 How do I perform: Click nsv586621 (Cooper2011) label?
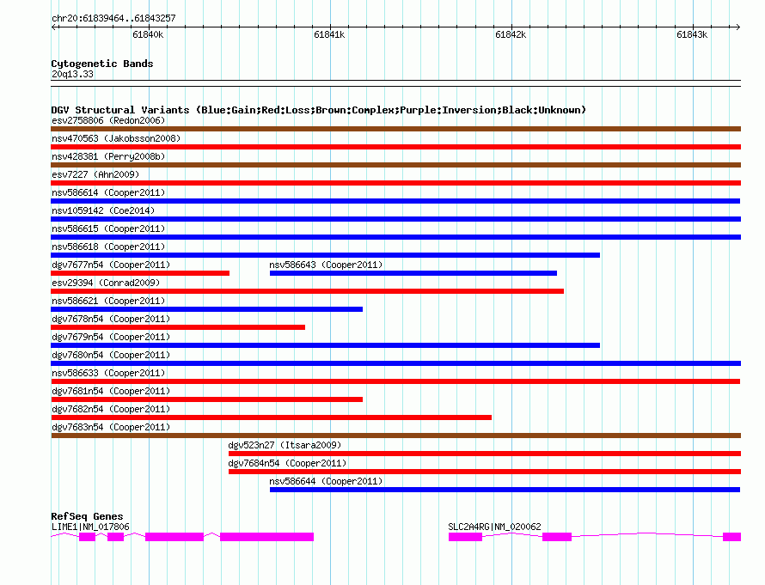pyautogui.click(x=108, y=301)
